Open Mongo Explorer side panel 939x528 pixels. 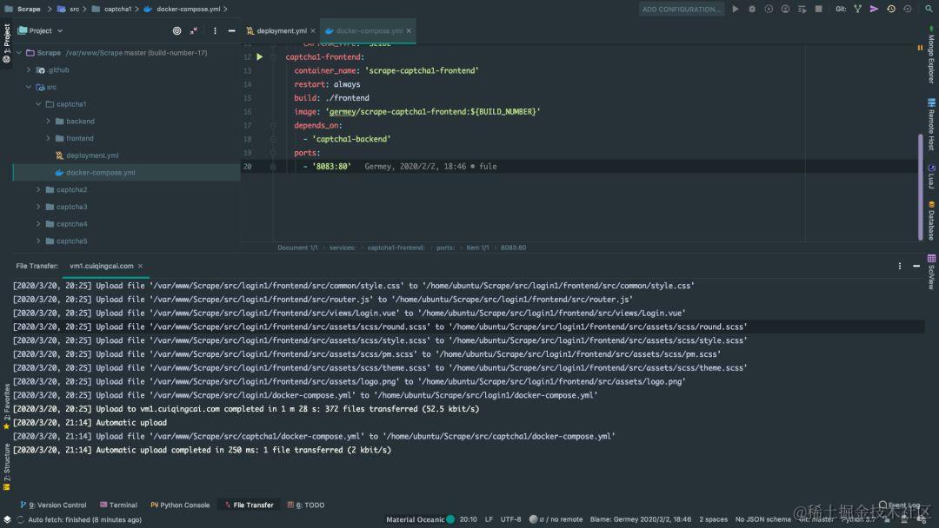click(931, 55)
